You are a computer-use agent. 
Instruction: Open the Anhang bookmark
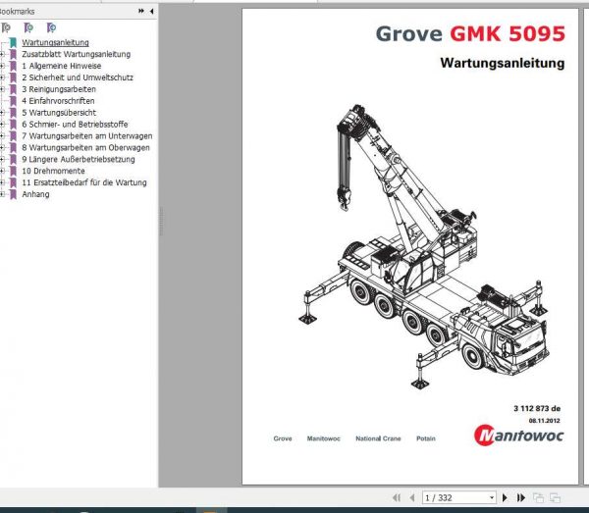click(35, 194)
